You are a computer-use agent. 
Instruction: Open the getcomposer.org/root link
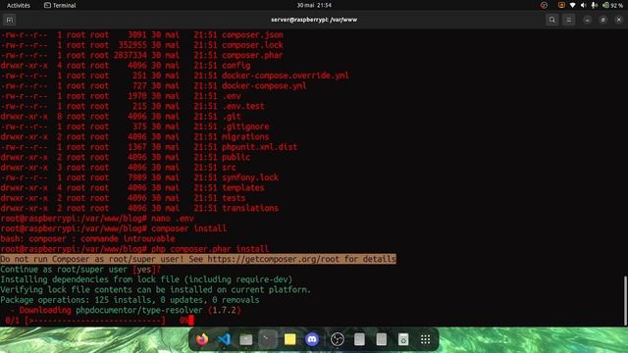[x=273, y=259]
